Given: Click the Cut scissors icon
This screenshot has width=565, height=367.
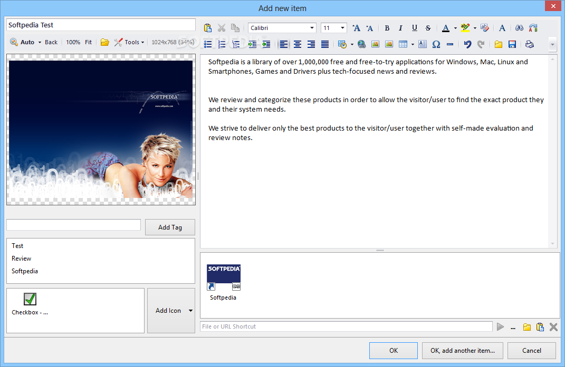Looking at the screenshot, I should pyautogui.click(x=221, y=28).
